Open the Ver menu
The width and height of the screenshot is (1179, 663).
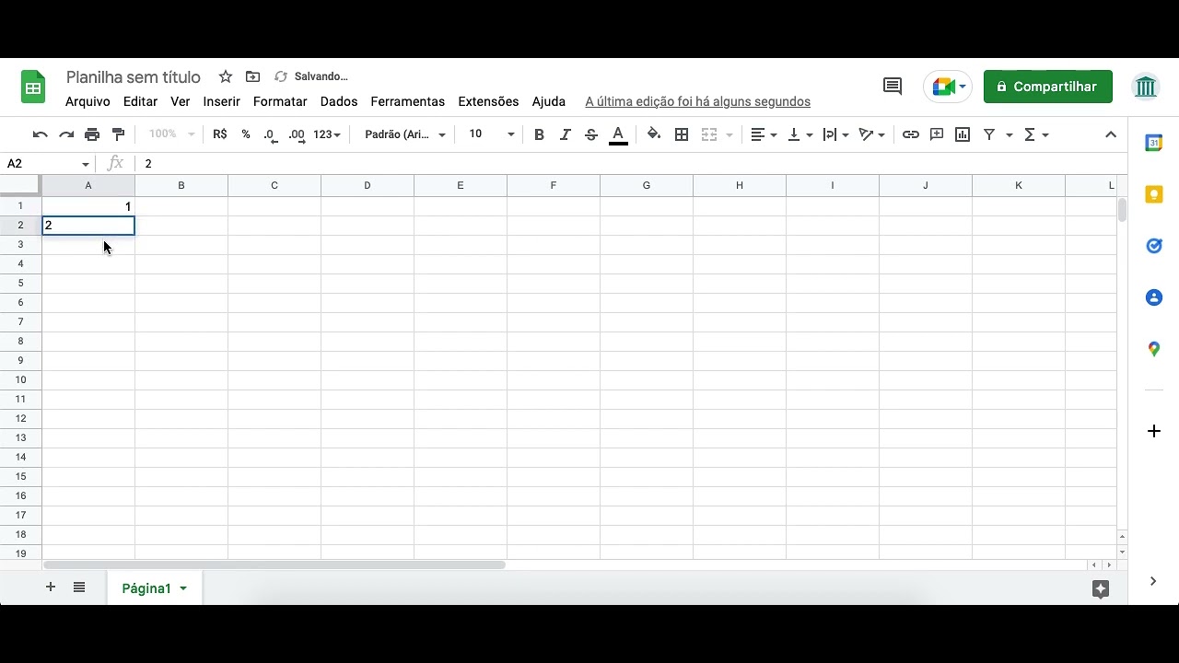181,101
